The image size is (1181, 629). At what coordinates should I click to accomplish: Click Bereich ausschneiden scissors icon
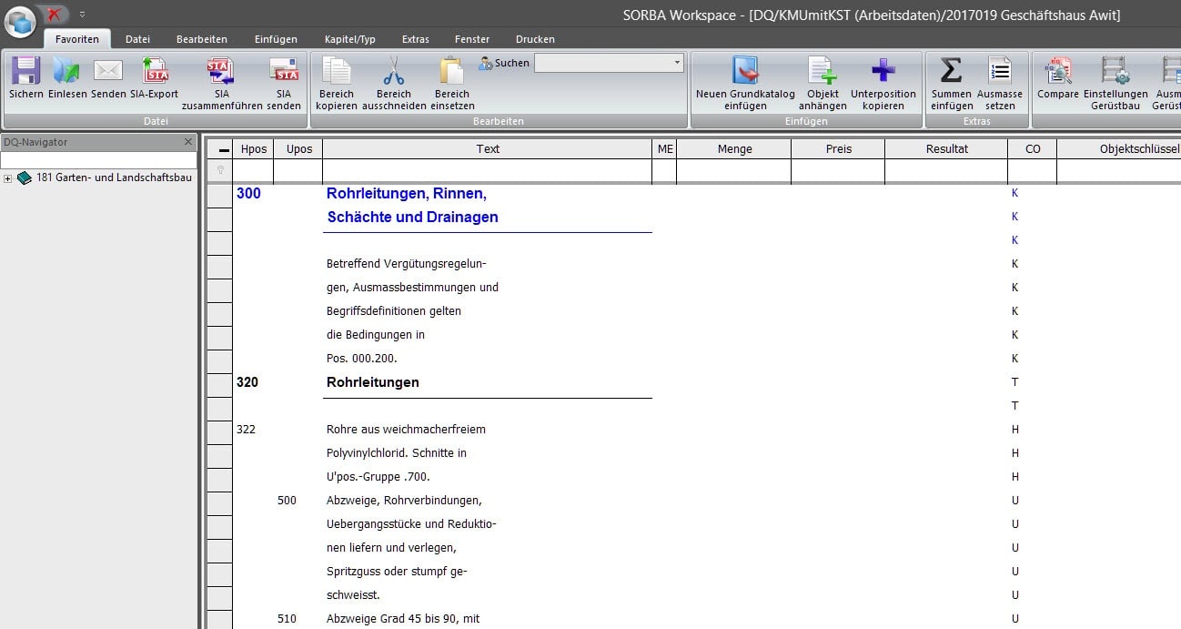(394, 71)
